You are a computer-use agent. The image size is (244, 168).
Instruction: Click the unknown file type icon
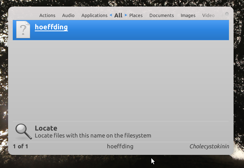[x=23, y=30]
